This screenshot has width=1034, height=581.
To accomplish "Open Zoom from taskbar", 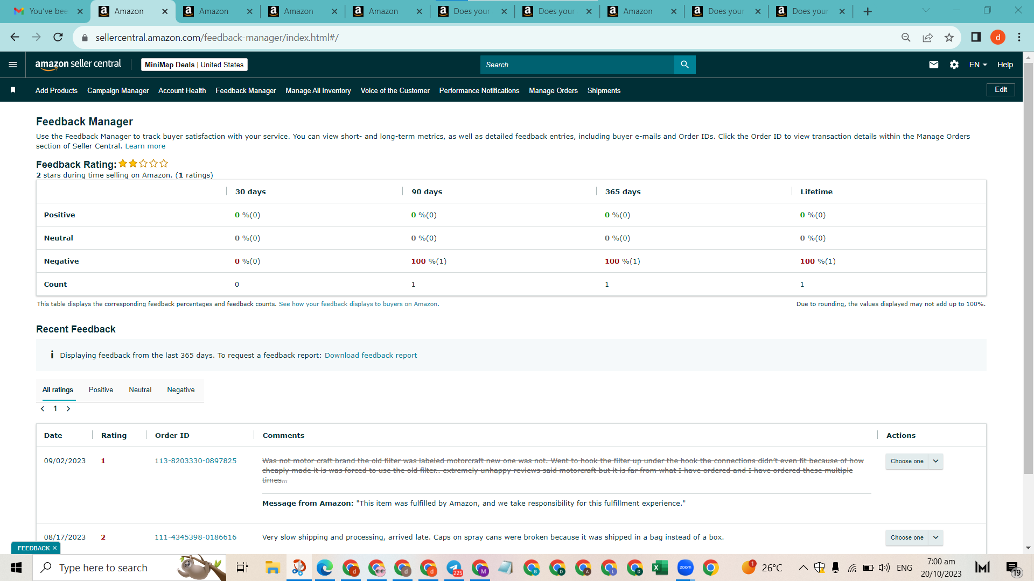I will click(685, 568).
